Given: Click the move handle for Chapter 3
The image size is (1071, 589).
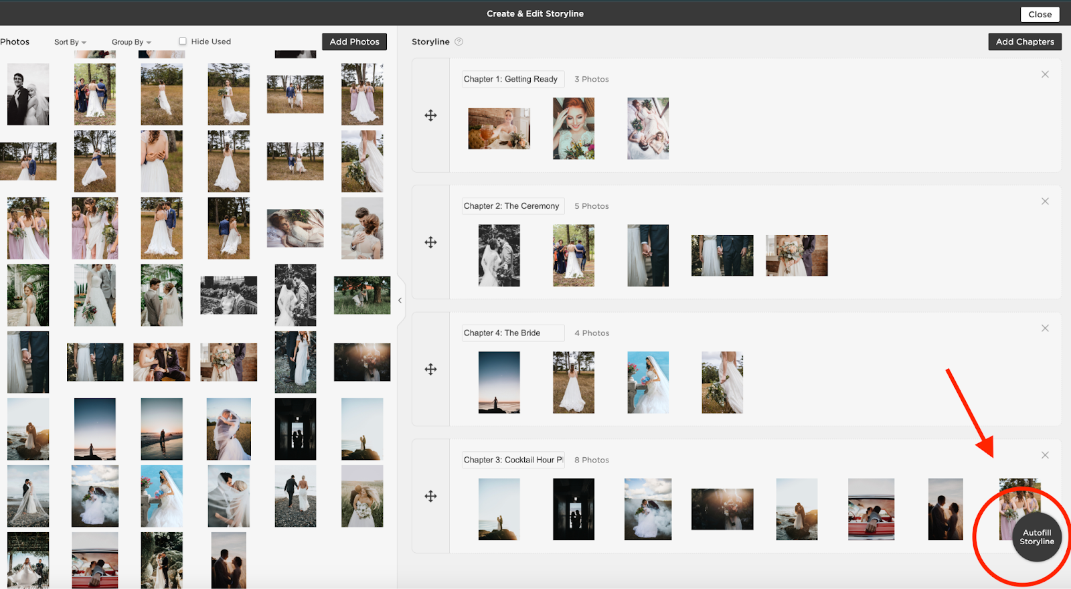Looking at the screenshot, I should (x=430, y=496).
